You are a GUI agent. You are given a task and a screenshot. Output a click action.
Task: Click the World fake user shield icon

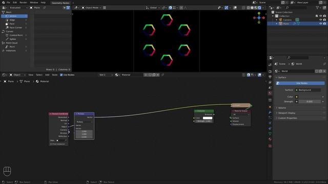pyautogui.click(x=317, y=72)
